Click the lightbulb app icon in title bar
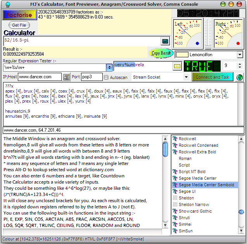Image resolution: width=247 pixels, height=244 pixels. point(8,5)
